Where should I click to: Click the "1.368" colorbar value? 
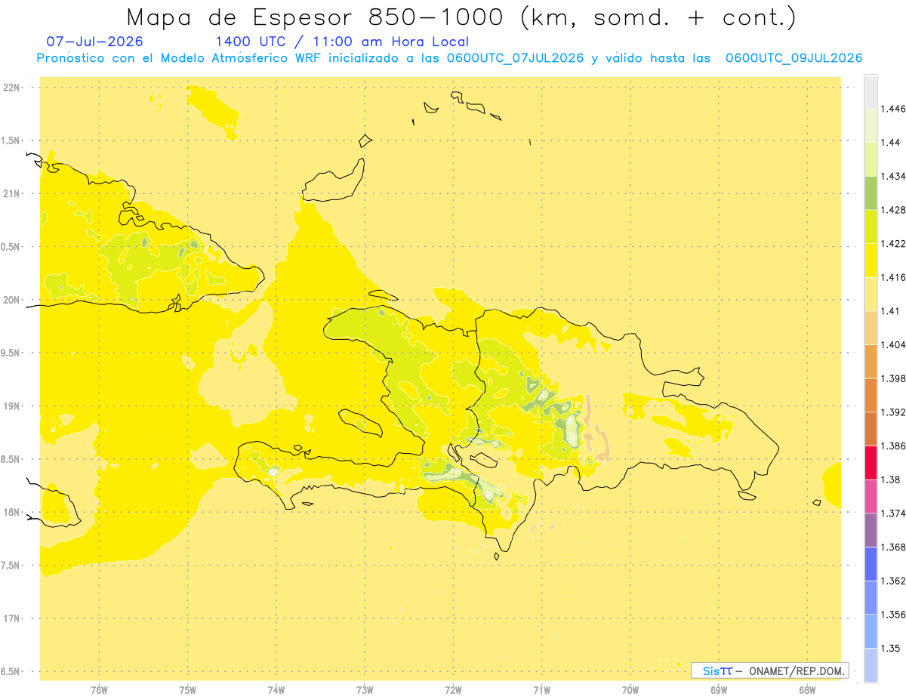pyautogui.click(x=895, y=547)
